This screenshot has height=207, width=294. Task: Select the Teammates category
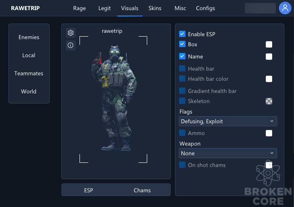pos(29,73)
